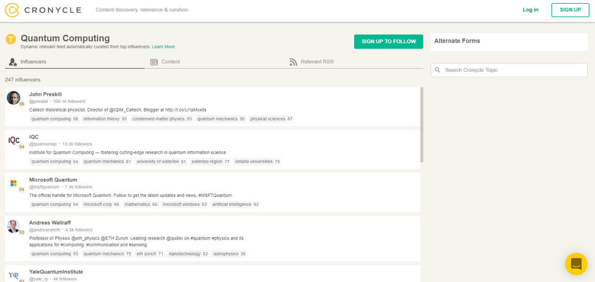Image resolution: width=595 pixels, height=282 pixels.
Task: Open Andreas Wallraff influencer name
Action: 50,223
